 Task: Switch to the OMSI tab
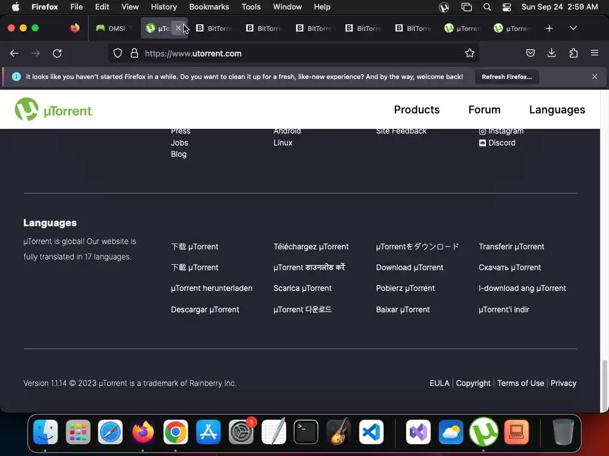click(x=114, y=28)
